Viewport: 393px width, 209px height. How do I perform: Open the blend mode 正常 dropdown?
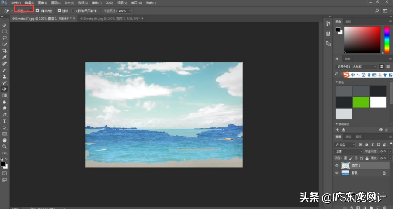(x=348, y=151)
